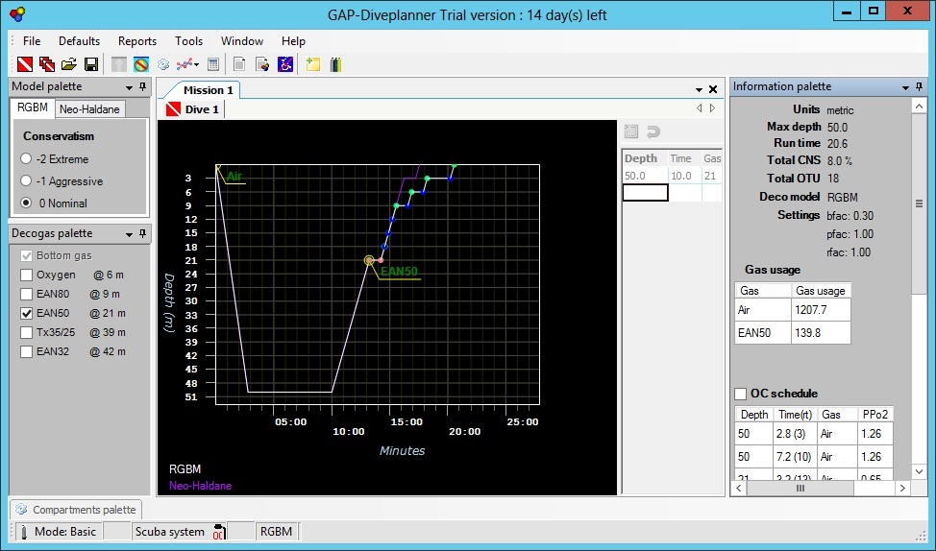Click the calculator icon in the toolbar
Screen dimensions: 936x551
(213, 64)
